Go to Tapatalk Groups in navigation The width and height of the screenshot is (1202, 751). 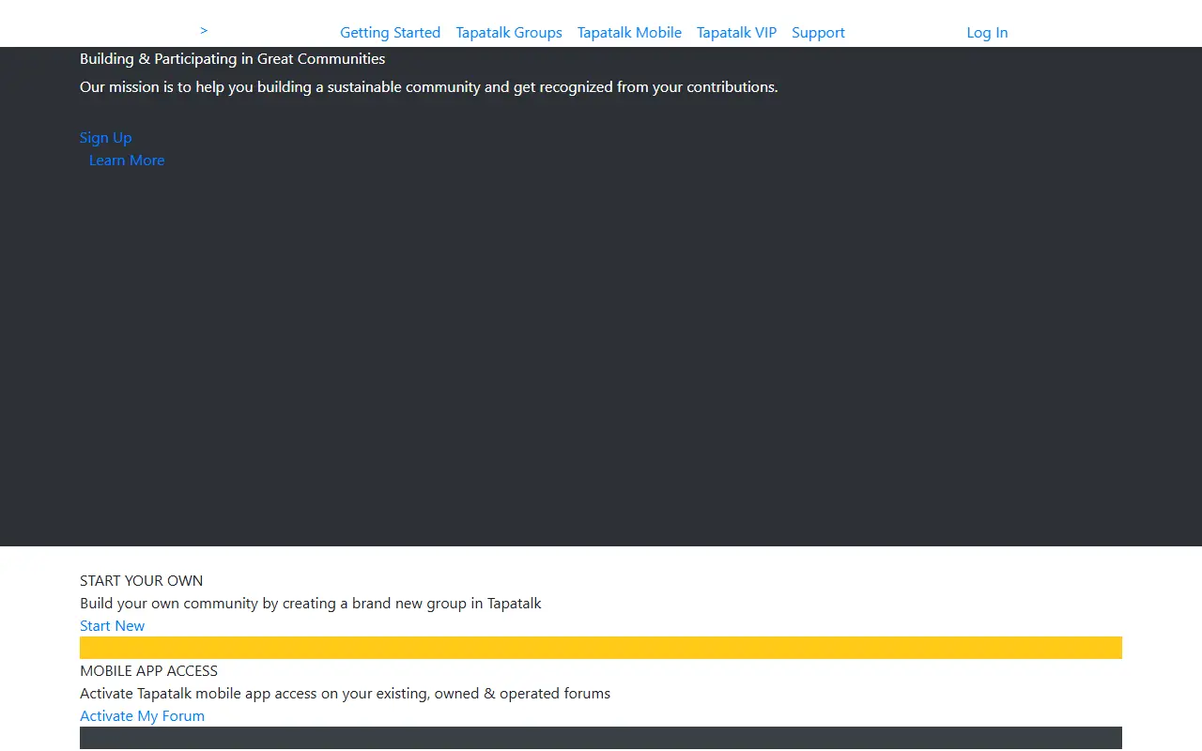pos(509,33)
